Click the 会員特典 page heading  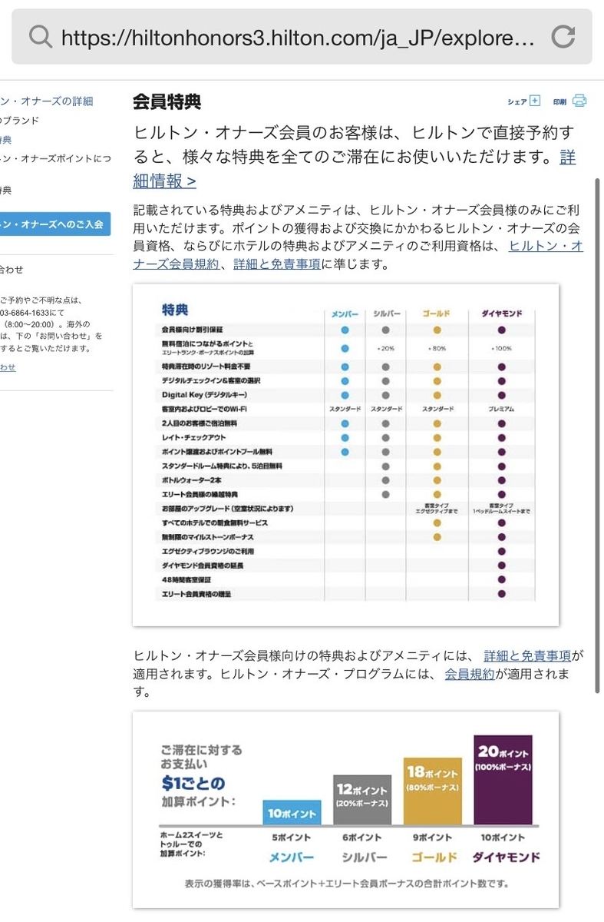click(167, 101)
